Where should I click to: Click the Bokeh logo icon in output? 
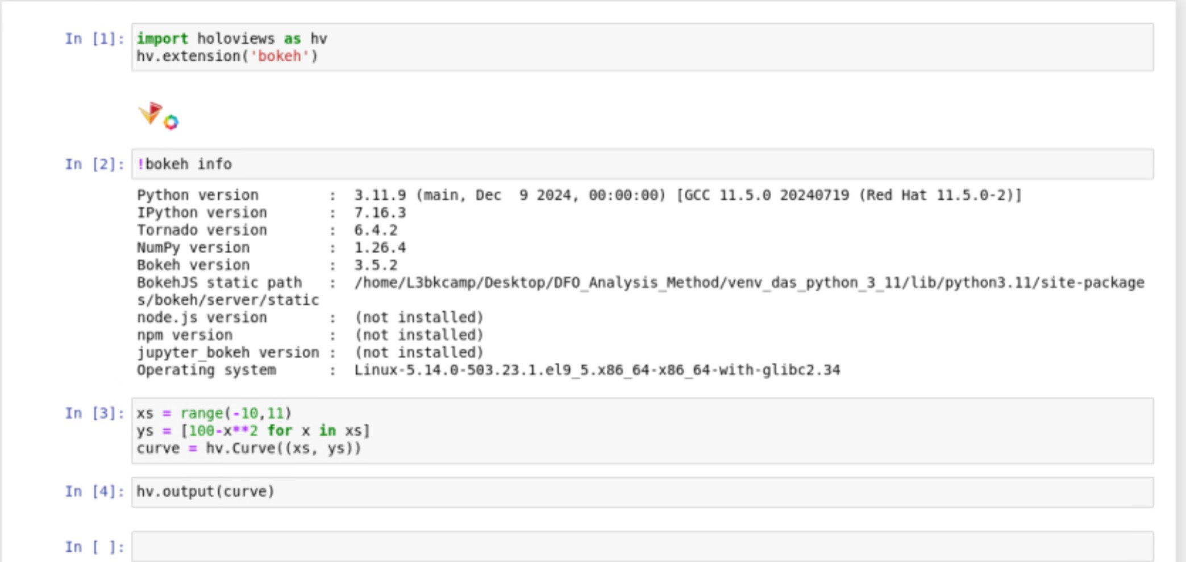[x=171, y=121]
